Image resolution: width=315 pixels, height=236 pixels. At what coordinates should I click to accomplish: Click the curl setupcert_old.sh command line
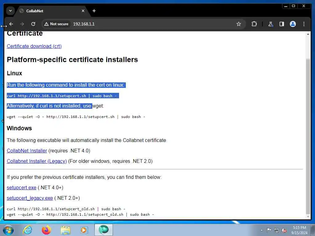(66, 209)
